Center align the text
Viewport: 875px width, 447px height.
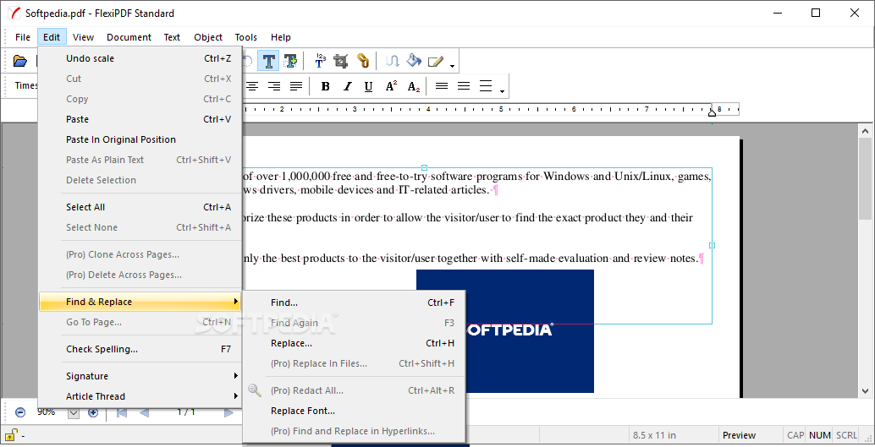coord(252,86)
